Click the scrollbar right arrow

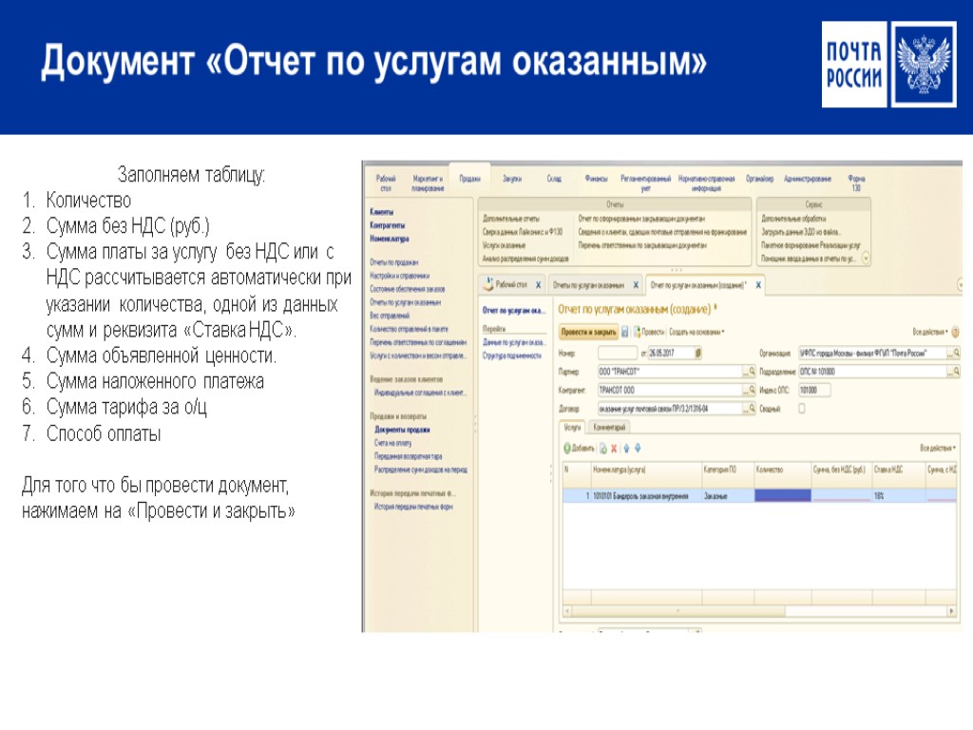[x=952, y=611]
